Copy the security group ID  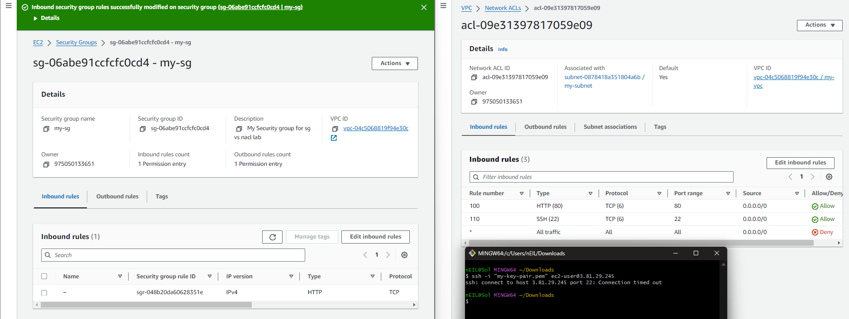pos(143,129)
